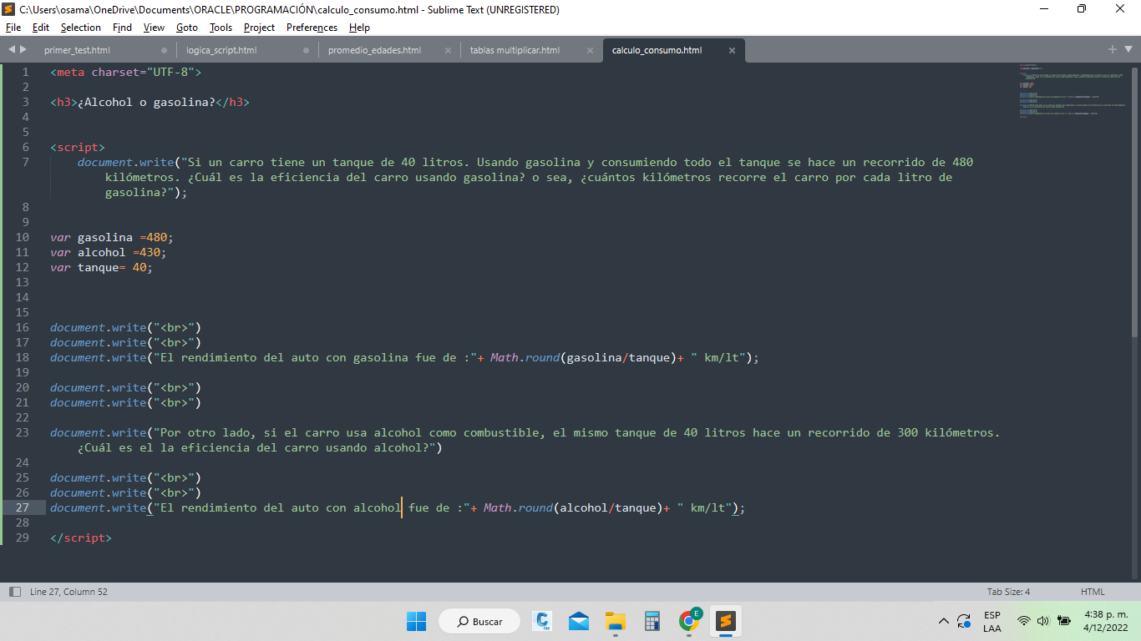Open volume speaker icon
1141x641 pixels.
click(1042, 621)
